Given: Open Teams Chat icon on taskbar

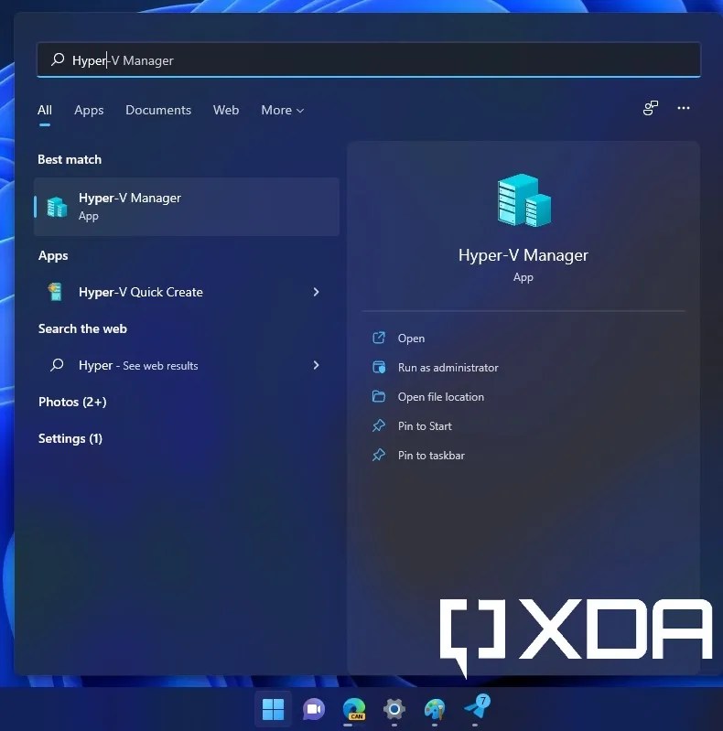Looking at the screenshot, I should pos(314,710).
